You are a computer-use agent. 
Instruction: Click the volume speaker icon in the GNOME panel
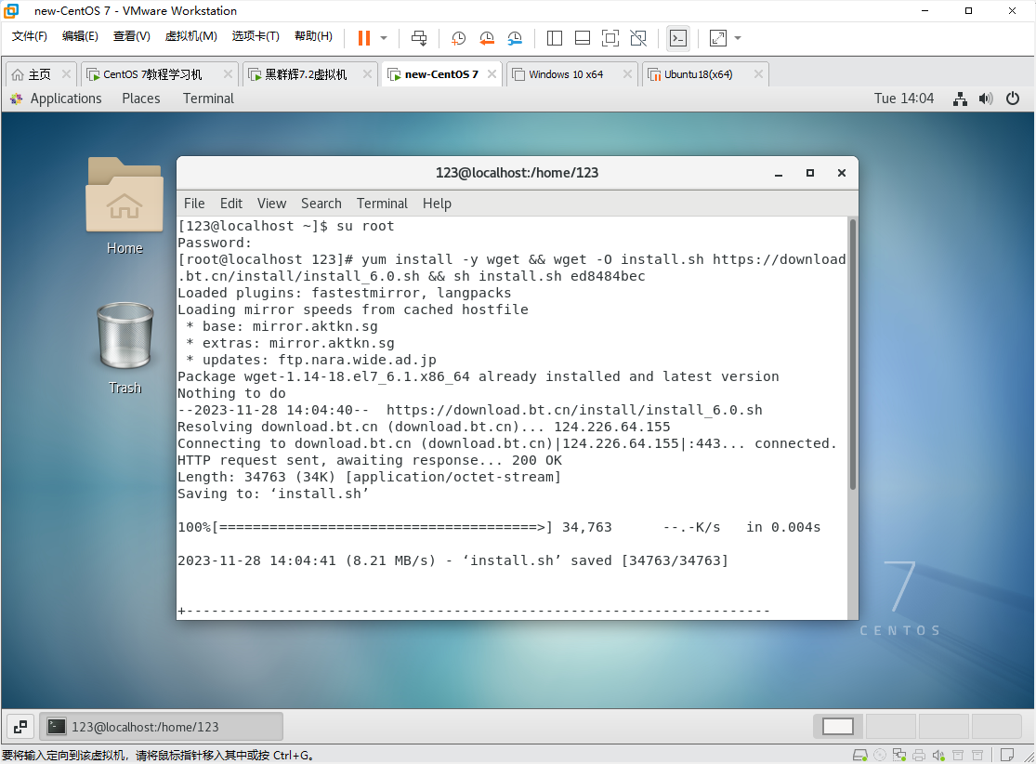tap(986, 99)
